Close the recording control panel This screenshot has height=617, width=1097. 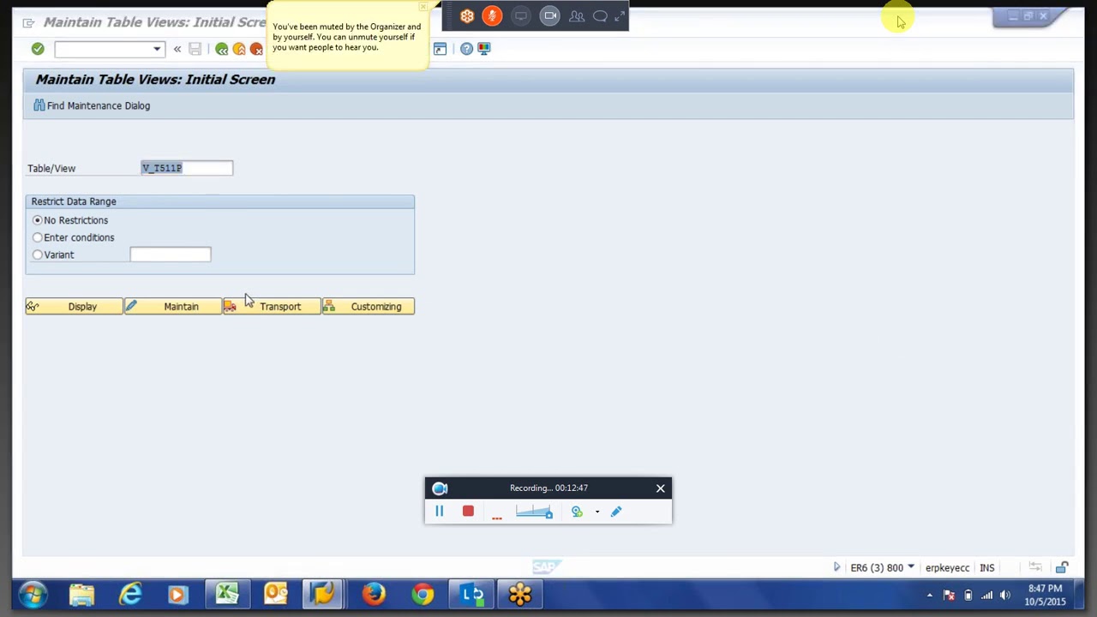(x=661, y=488)
